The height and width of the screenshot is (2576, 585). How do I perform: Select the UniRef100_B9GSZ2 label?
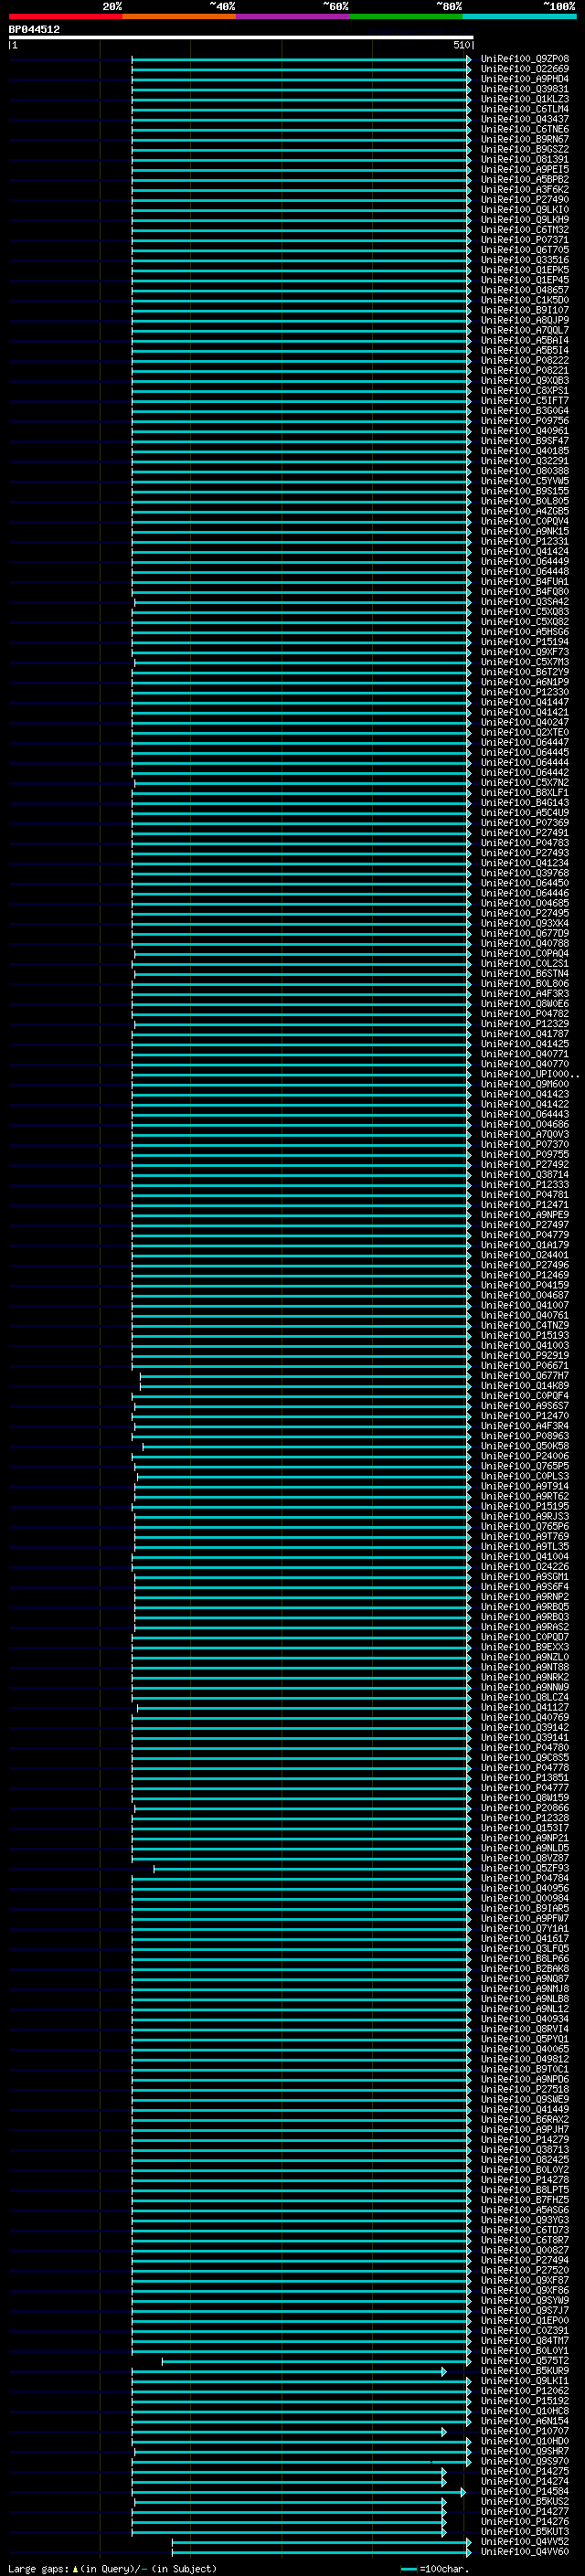point(525,149)
